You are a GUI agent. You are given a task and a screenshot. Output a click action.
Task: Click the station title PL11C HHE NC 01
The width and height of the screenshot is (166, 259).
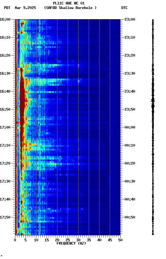[x=69, y=3]
